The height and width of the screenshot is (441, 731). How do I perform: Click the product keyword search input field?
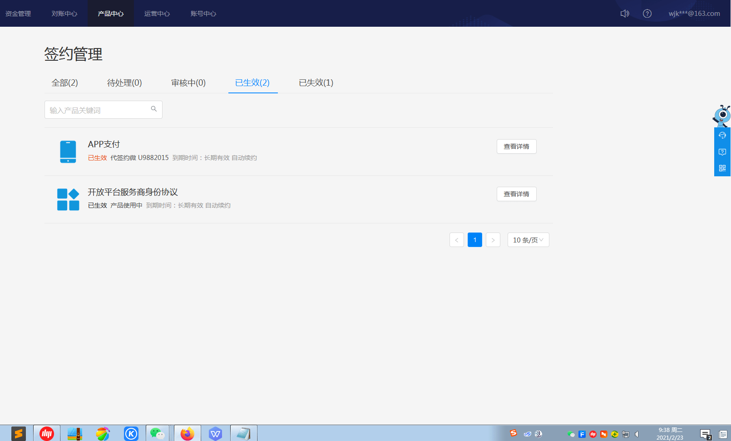95,109
